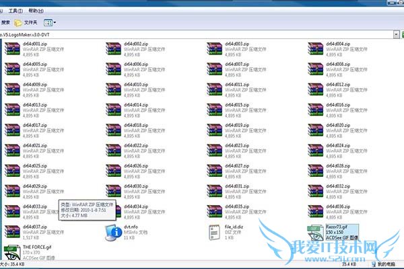The width and height of the screenshot is (404, 269).
Task: Click the di64d031.zip file name
Action: pos(237,186)
